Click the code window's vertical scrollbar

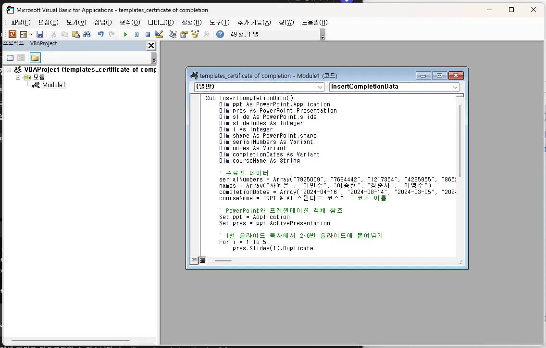(x=460, y=140)
